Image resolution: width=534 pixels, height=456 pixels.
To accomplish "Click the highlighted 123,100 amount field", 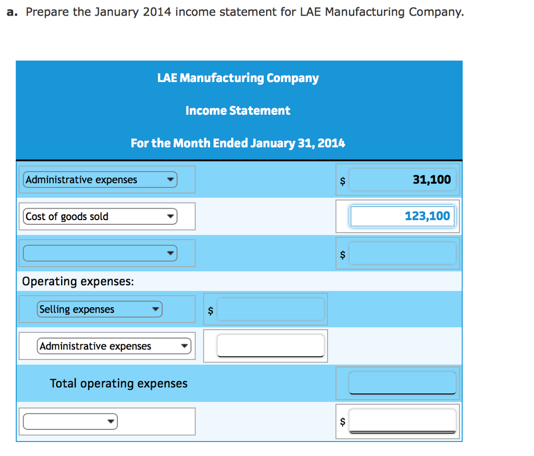I will tap(403, 215).
